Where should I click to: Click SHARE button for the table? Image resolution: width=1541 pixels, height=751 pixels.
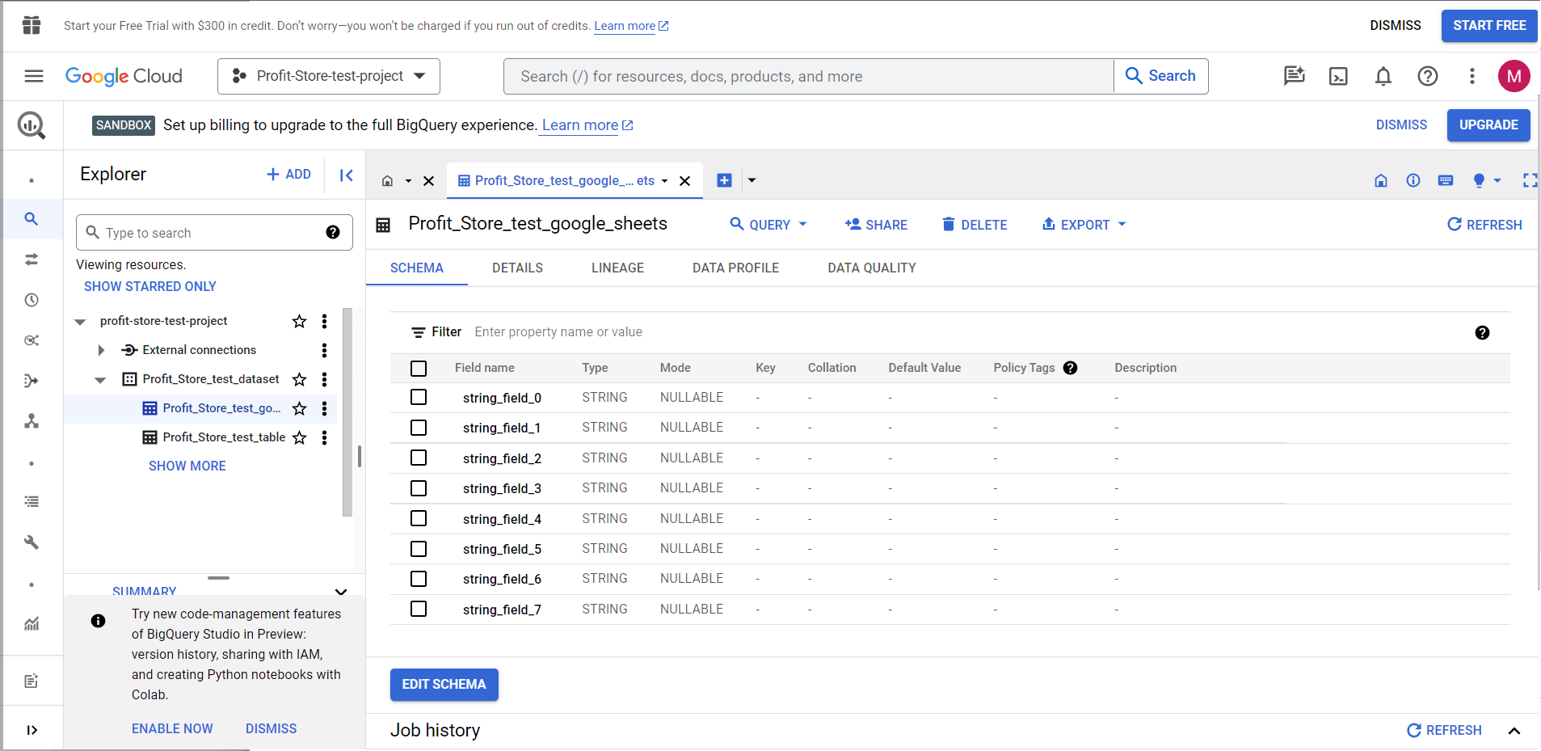coord(876,225)
